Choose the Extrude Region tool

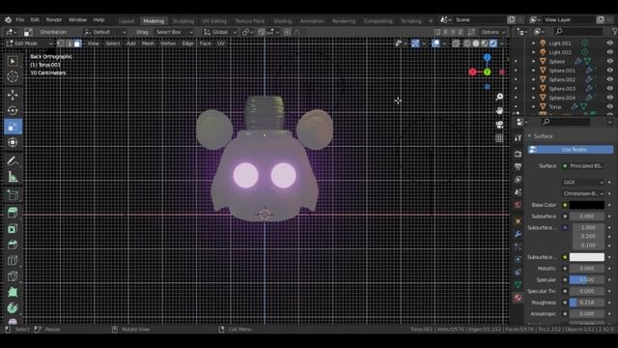13,213
